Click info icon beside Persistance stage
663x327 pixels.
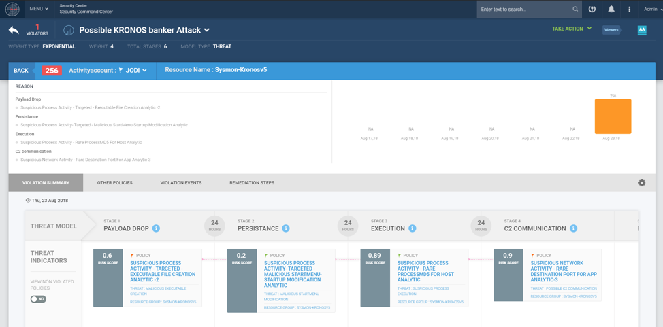tap(286, 228)
